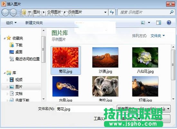This screenshot has width=177, height=129.
Task: Click the 文档 document icon
Action: (x=12, y=94)
